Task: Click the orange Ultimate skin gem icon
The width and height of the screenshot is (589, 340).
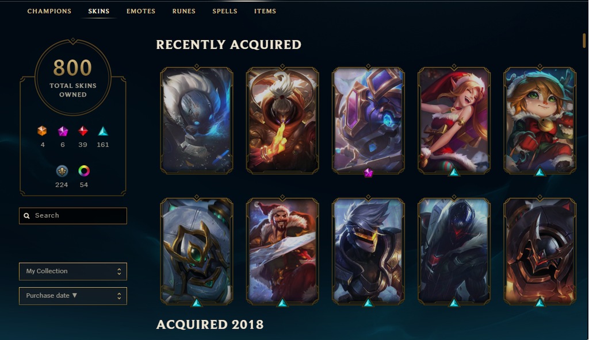Action: point(42,131)
